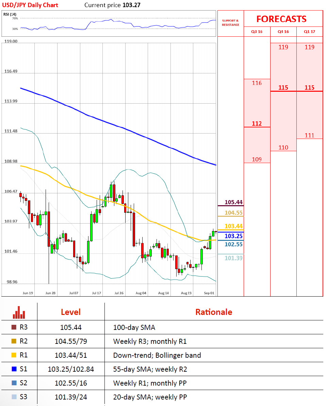Click the S1 blue color swatch
The image size is (326, 406).
point(14,369)
